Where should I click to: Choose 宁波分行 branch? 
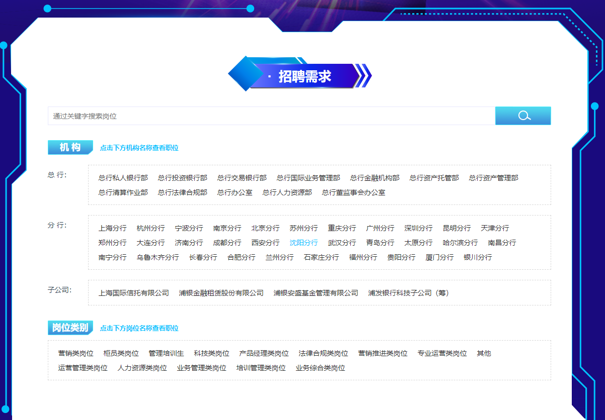tap(189, 228)
